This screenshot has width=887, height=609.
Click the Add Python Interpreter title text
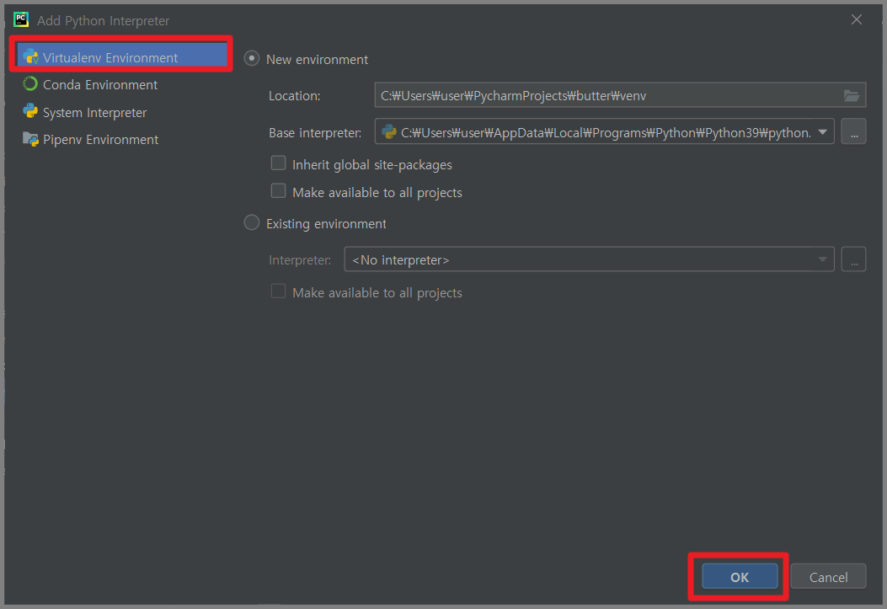103,21
